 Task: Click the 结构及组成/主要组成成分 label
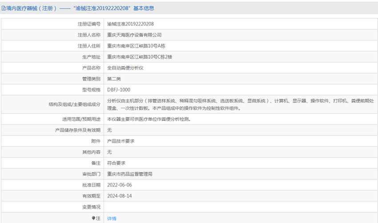pos(75,105)
